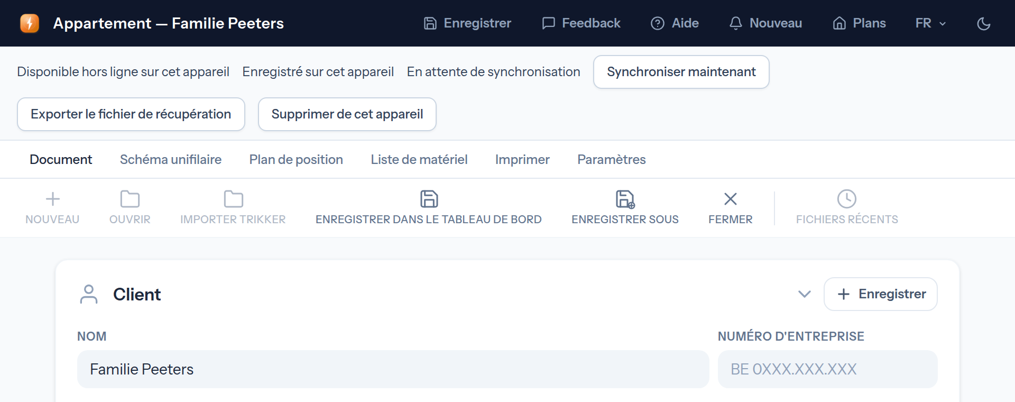This screenshot has width=1015, height=402.
Task: Click the Enregistrer floppy icon in header
Action: (x=430, y=23)
